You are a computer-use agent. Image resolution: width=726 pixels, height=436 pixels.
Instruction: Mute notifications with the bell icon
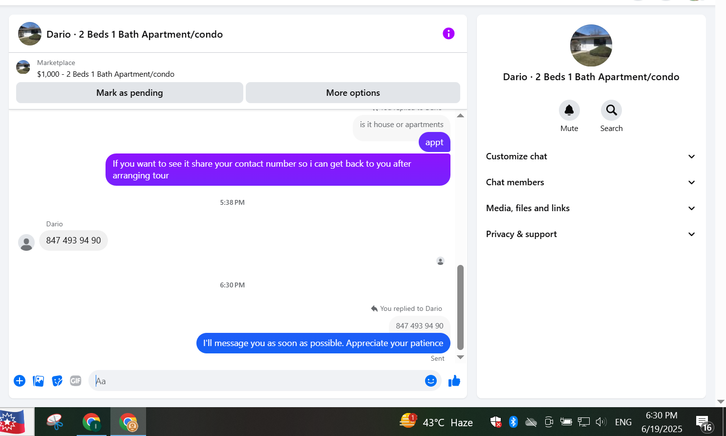tap(569, 110)
